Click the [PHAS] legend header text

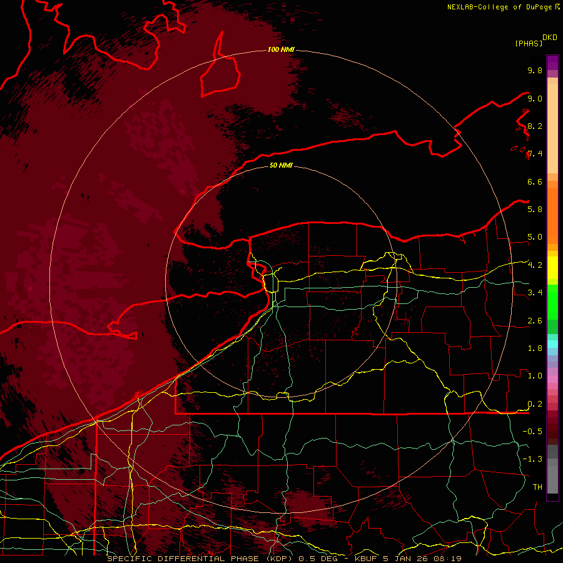(529, 43)
